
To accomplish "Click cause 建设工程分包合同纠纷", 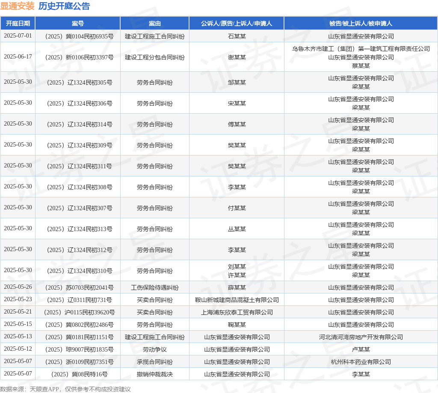I will [155, 57].
